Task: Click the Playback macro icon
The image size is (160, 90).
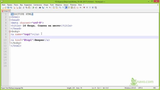Action: point(90,7)
